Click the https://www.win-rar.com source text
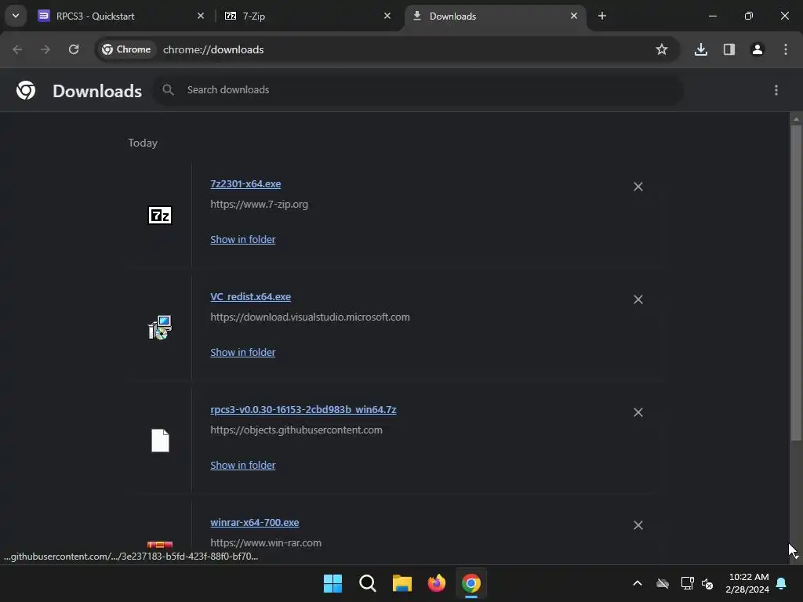Viewport: 803px width, 602px height. tap(266, 542)
